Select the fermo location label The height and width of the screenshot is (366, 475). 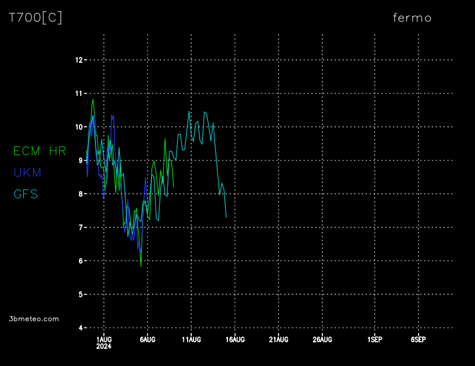(412, 18)
